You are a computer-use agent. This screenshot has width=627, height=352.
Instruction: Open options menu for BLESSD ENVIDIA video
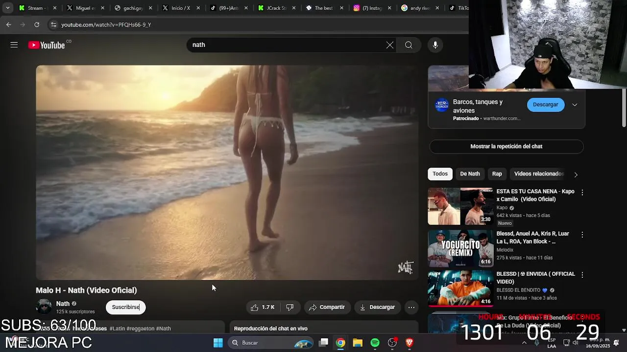[582, 275]
